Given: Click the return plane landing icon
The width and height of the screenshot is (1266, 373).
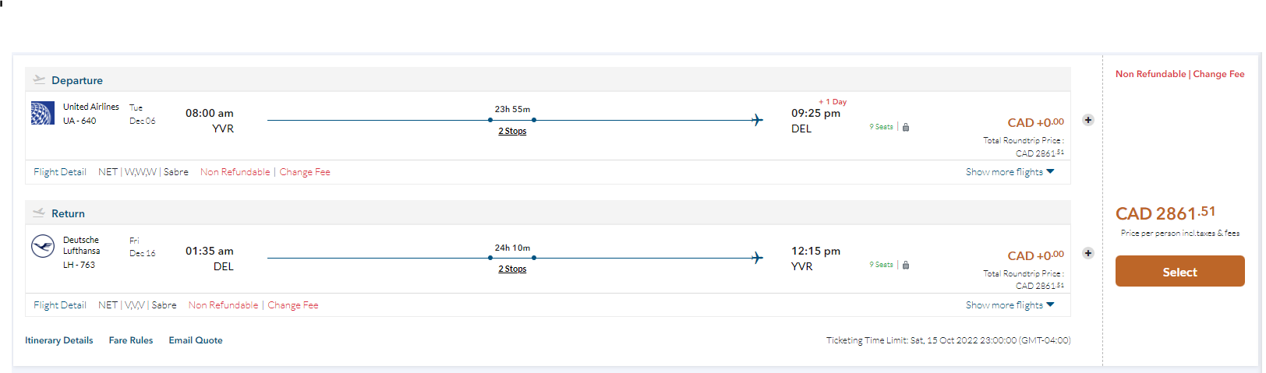Looking at the screenshot, I should click(39, 213).
